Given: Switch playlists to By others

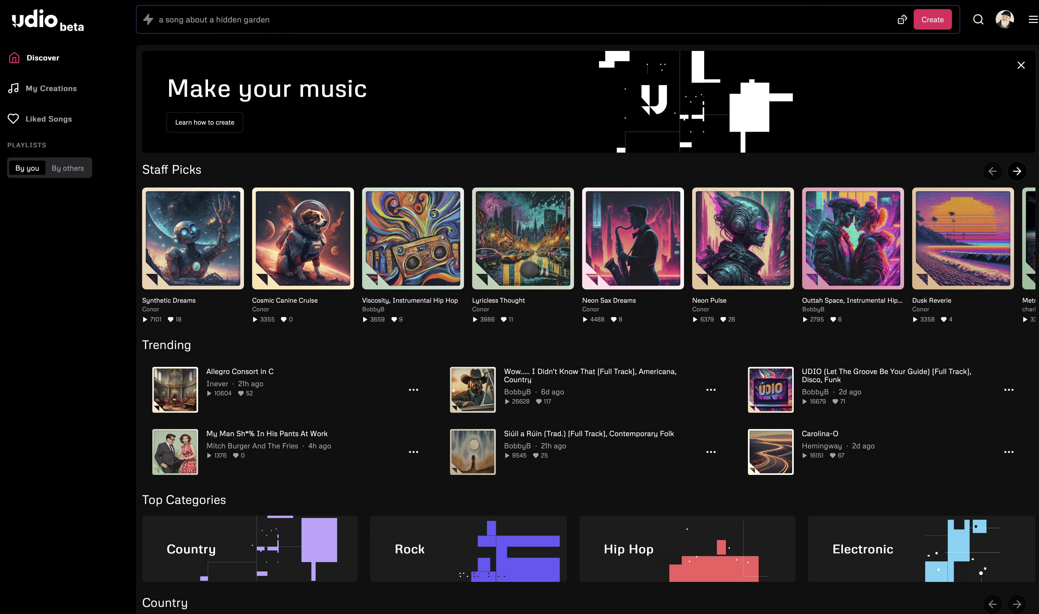Looking at the screenshot, I should 68,168.
